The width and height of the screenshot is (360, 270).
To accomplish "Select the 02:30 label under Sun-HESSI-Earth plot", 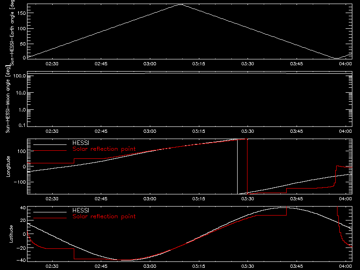I will pyautogui.click(x=52, y=63).
